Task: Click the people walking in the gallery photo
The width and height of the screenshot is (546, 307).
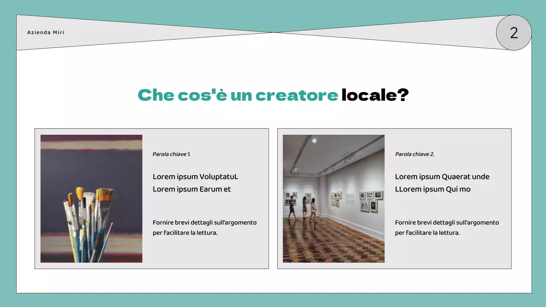Action: 303,208
